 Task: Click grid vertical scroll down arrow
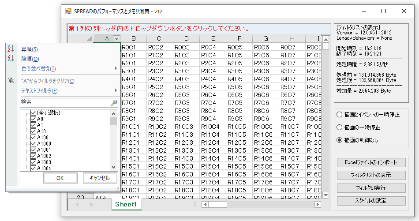[325, 195]
